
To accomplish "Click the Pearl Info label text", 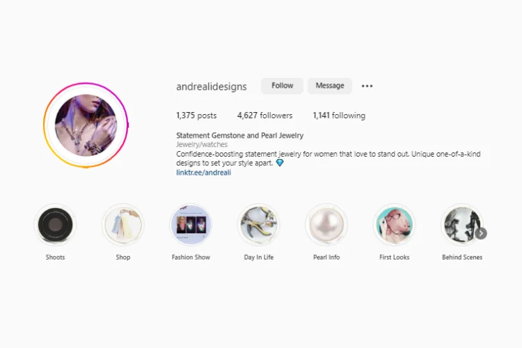I will [x=326, y=257].
